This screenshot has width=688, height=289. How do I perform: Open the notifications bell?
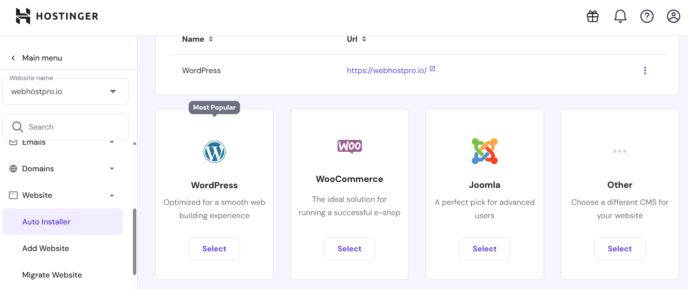pyautogui.click(x=620, y=16)
